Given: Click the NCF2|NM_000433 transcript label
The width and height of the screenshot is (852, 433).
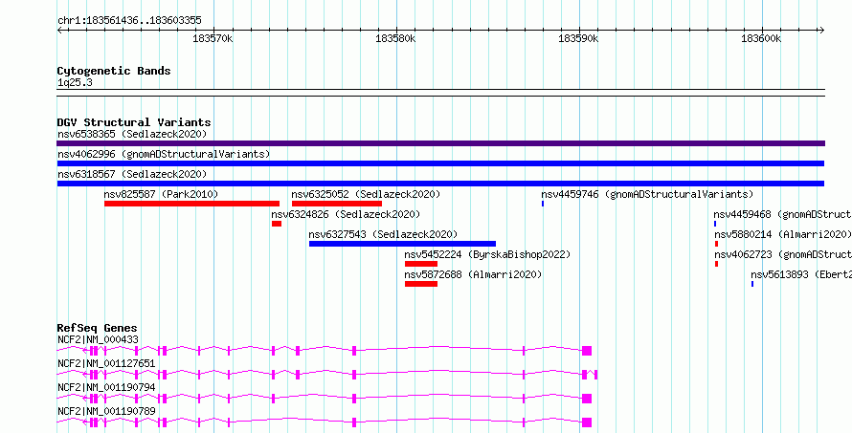Looking at the screenshot, I should click(98, 339).
